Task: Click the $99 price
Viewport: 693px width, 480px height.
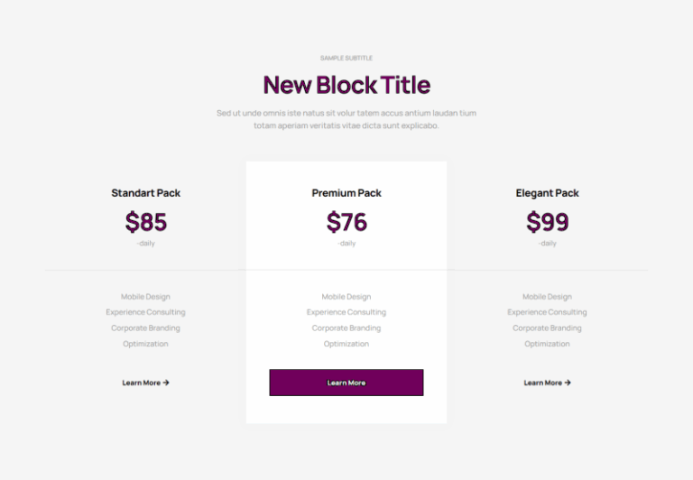Action: pos(547,221)
